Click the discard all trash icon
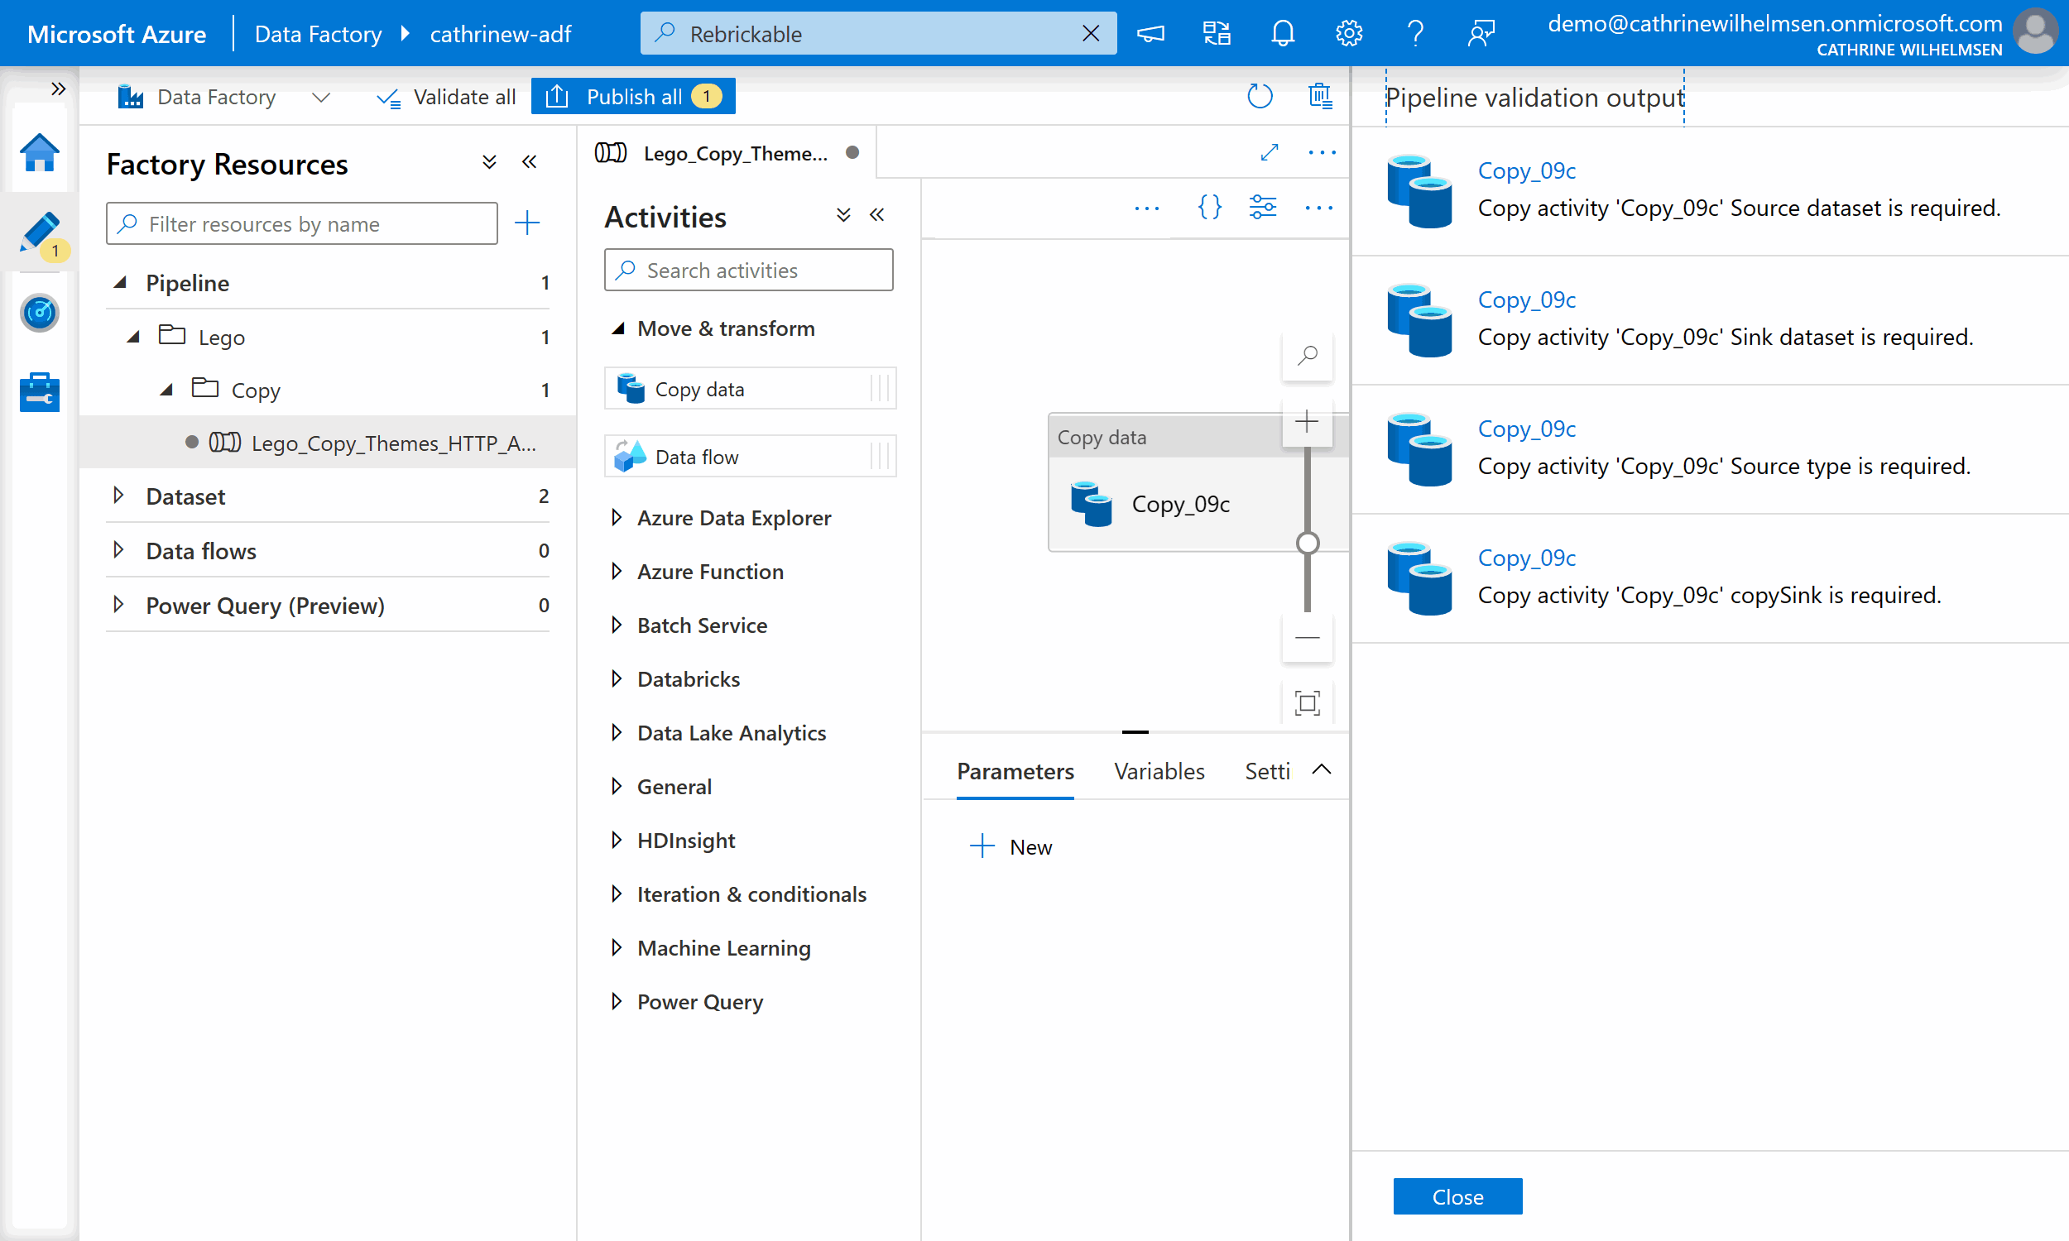Viewport: 2069px width, 1241px height. pos(1319,97)
